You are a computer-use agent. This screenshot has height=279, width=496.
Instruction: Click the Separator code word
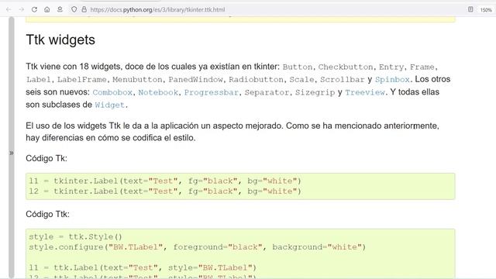point(267,92)
